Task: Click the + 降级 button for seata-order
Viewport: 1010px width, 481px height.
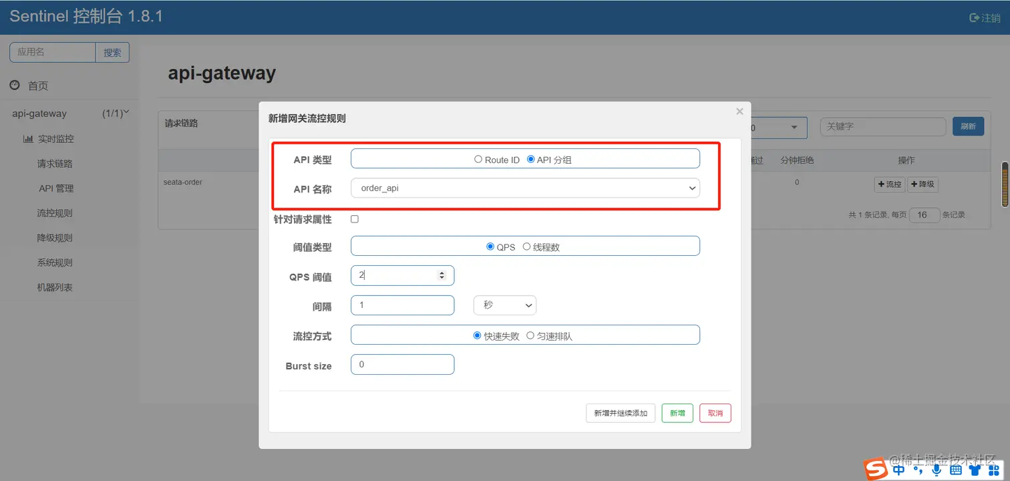Action: coord(922,184)
